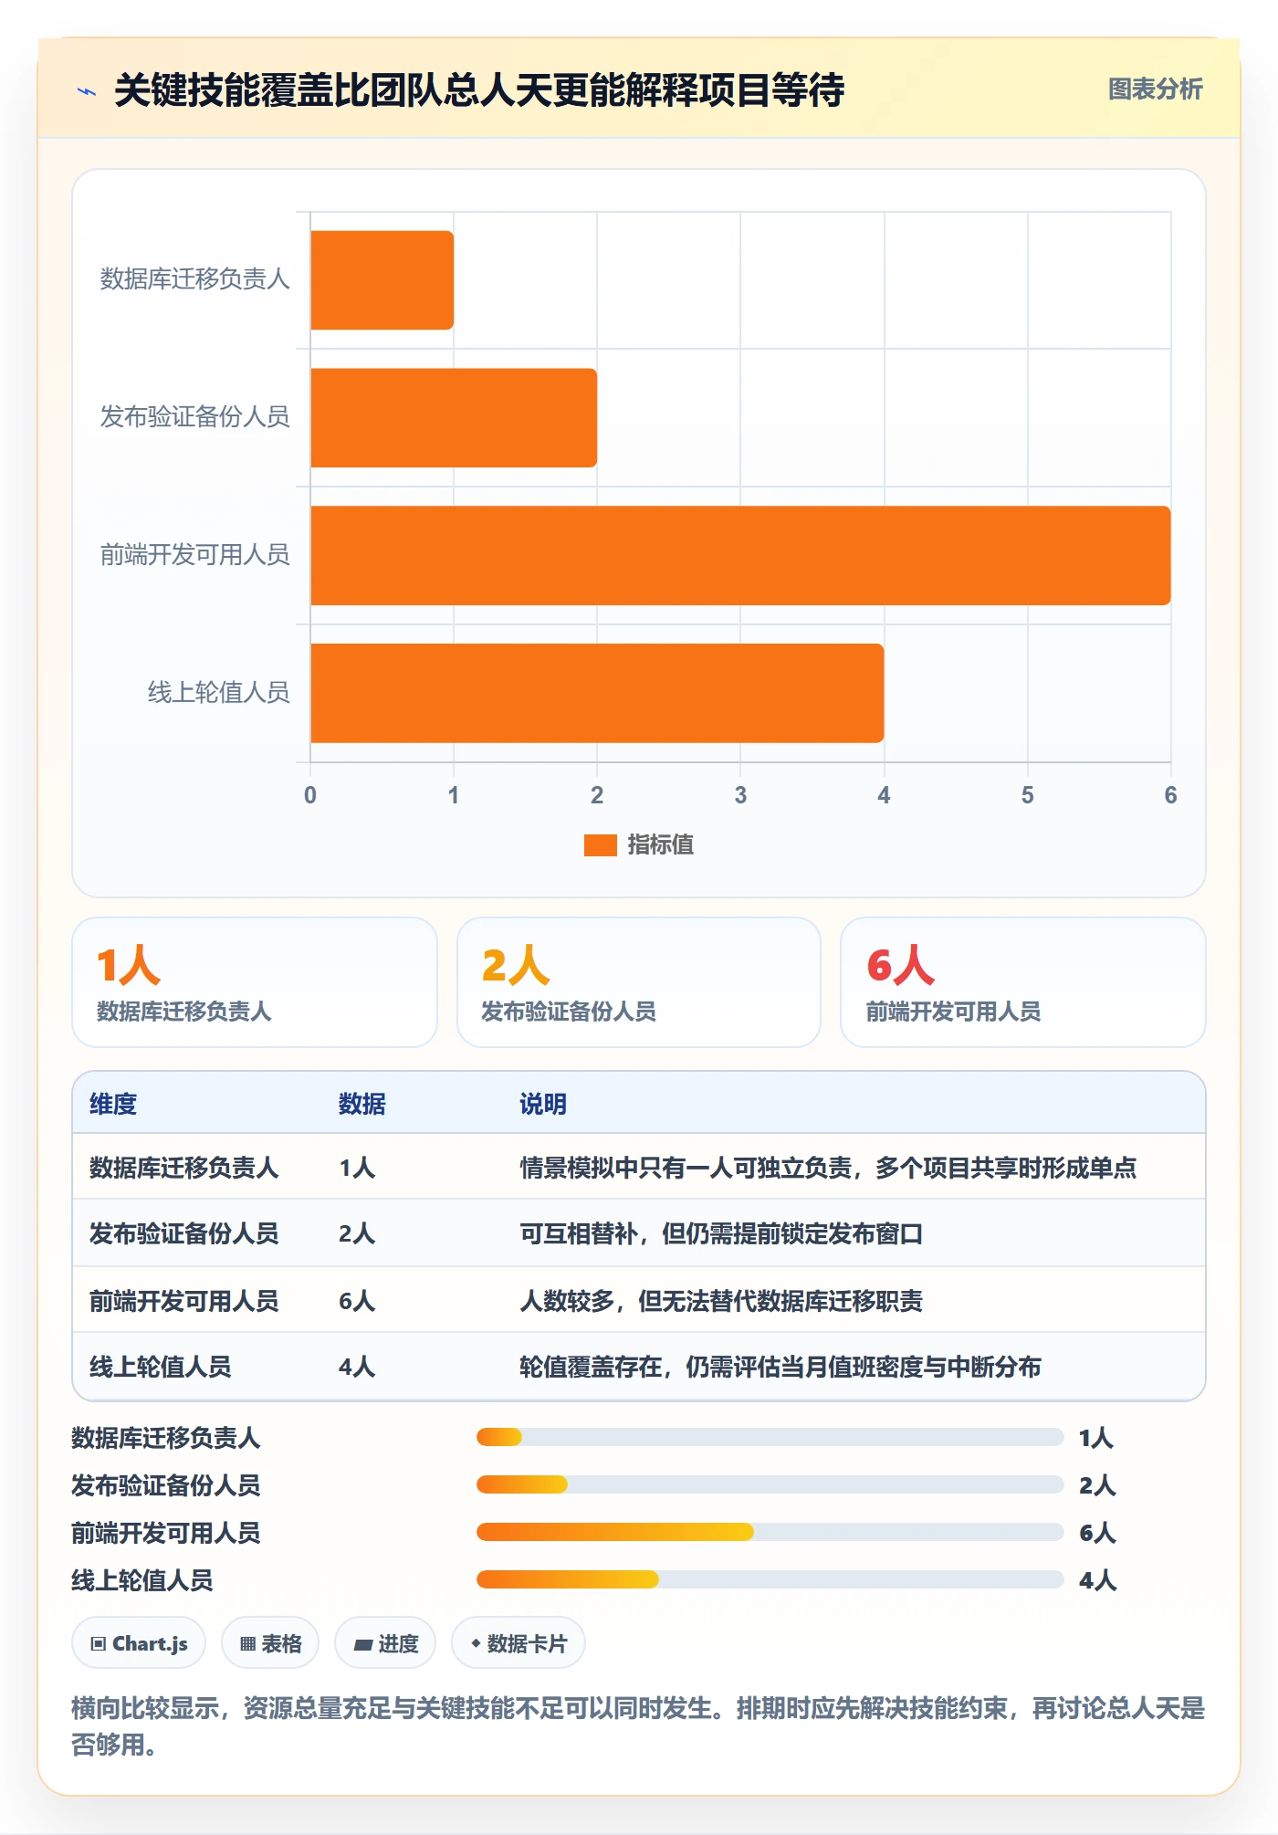Select the 前端开发可用人员 table row cell
The width and height of the screenshot is (1278, 1835).
click(183, 1301)
